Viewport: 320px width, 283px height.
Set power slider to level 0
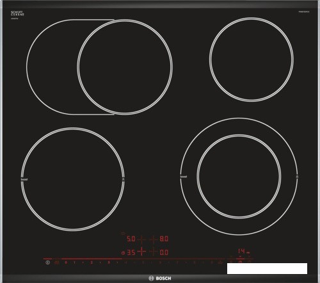tap(66, 263)
